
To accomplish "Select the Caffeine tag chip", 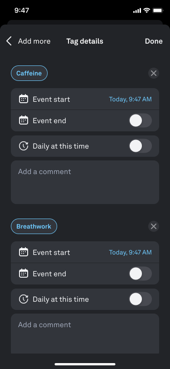I will click(x=29, y=73).
